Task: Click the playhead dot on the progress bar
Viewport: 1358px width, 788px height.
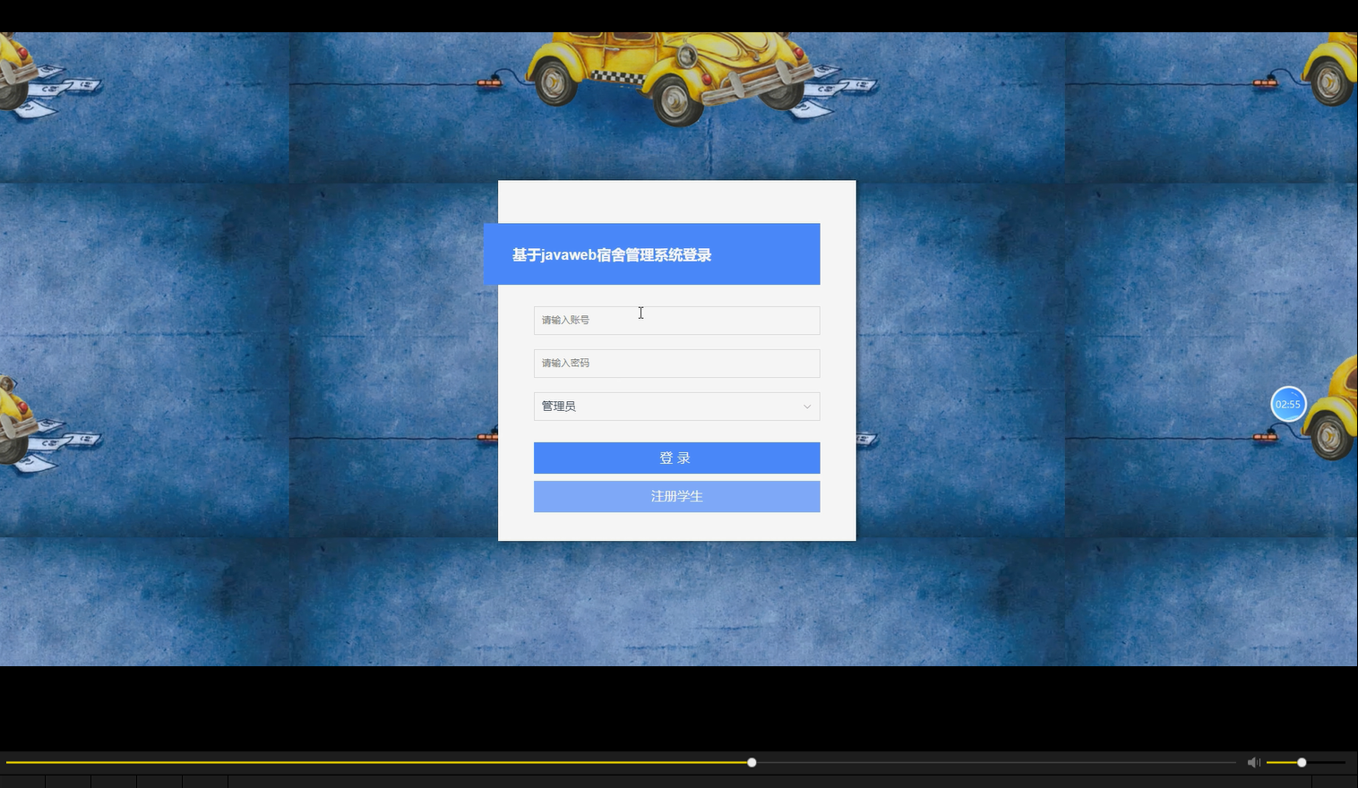Action: click(751, 762)
